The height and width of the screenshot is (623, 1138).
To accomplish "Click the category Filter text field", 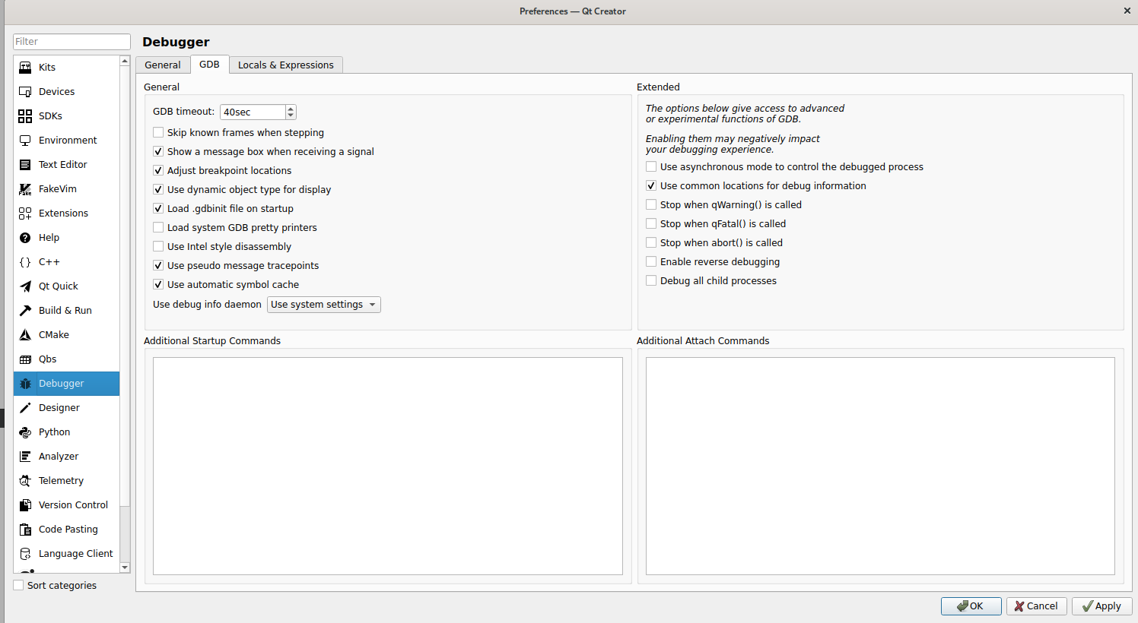I will pyautogui.click(x=72, y=42).
